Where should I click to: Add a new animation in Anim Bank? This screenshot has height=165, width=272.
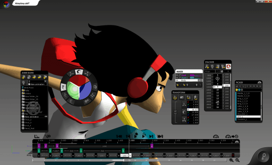24,77
